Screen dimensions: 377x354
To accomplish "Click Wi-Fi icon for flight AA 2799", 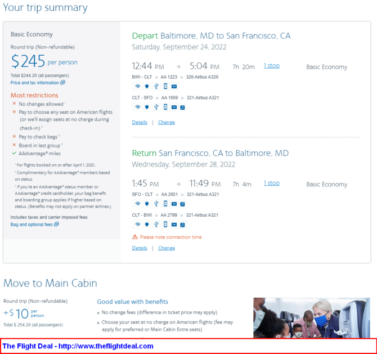I will [x=137, y=224].
